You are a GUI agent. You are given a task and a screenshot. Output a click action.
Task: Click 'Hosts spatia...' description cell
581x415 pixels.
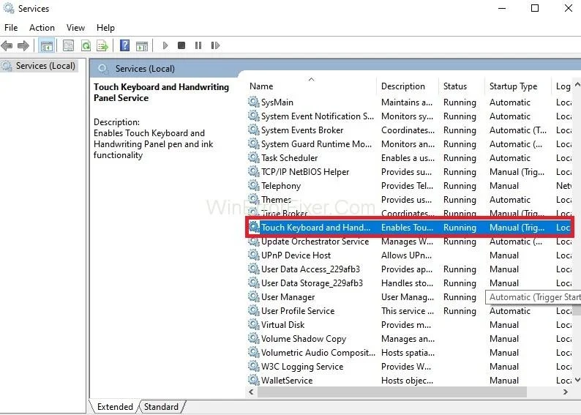(408, 352)
